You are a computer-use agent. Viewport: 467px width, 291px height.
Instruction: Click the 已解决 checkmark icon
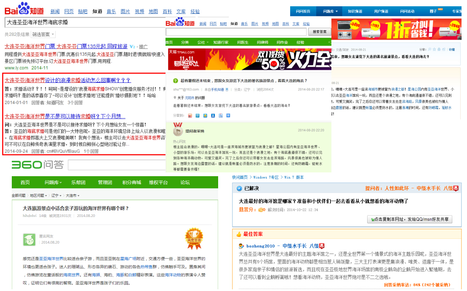pyautogui.click(x=239, y=188)
